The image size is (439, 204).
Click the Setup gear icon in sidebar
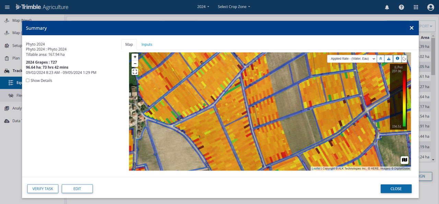click(x=7, y=45)
